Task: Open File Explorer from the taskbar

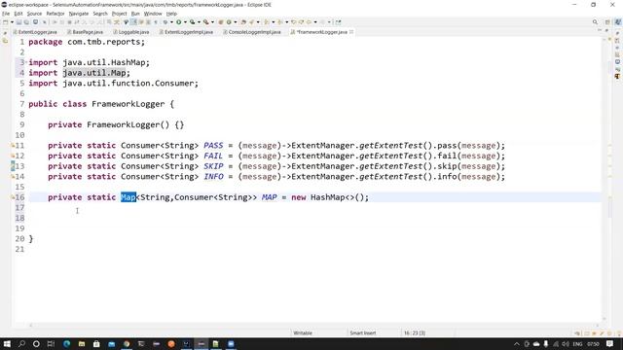Action: pos(82,343)
